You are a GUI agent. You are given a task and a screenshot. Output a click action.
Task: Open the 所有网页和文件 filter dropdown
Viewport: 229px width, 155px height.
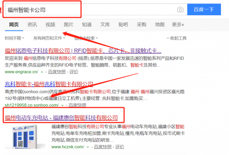pyautogui.click(x=49, y=38)
